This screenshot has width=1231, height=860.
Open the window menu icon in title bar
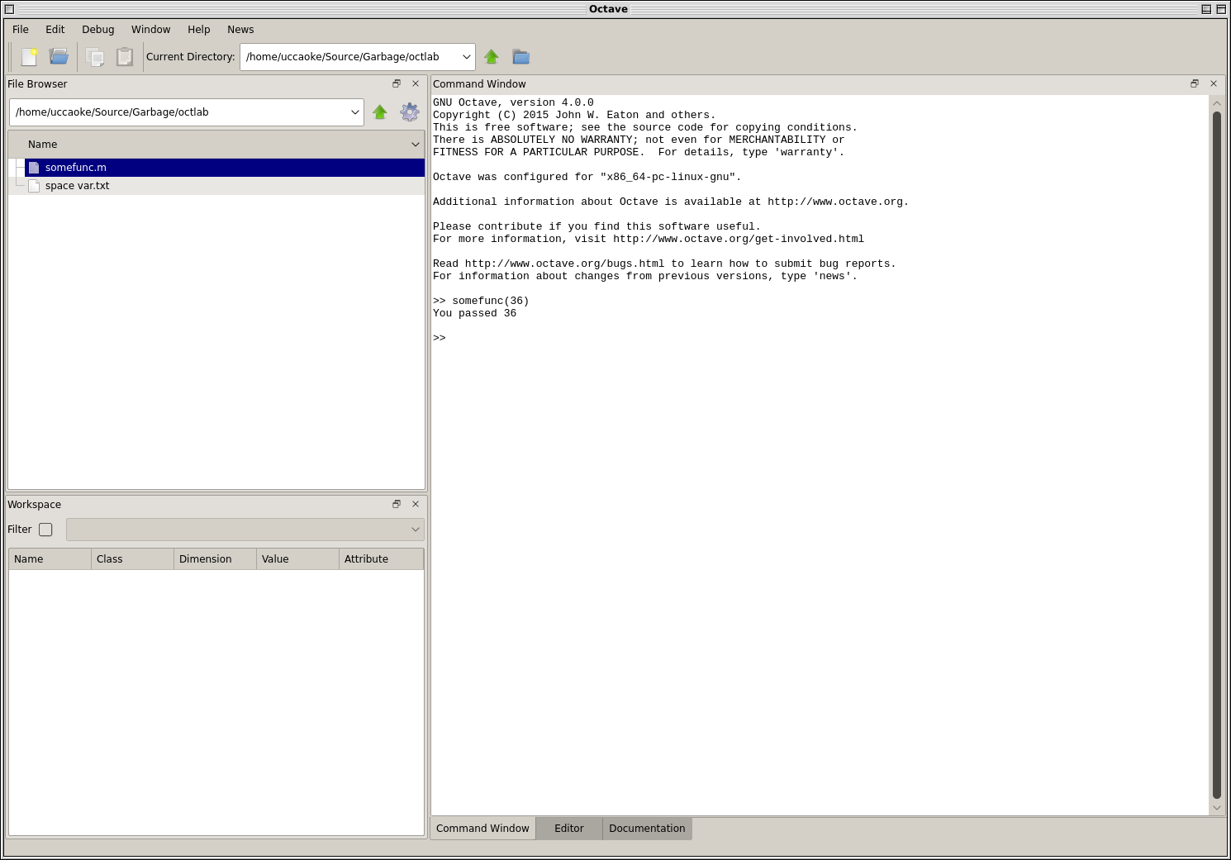click(10, 9)
